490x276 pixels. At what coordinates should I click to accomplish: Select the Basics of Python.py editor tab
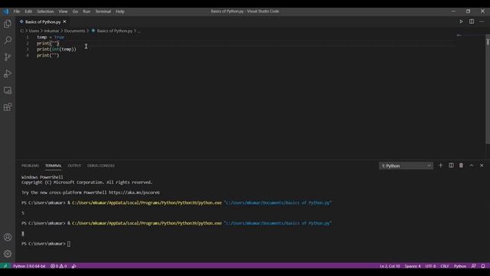[x=43, y=21]
